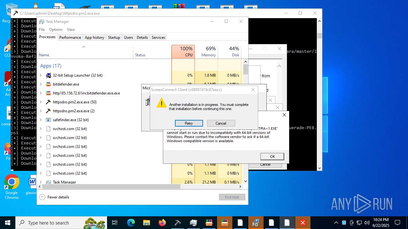The image size is (408, 229).
Task: Click Retry in ScreenConnect Client dialog
Action: tap(189, 123)
